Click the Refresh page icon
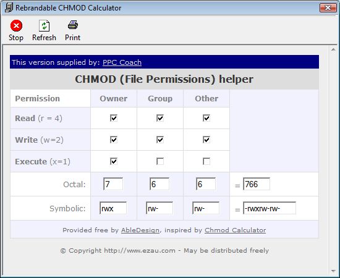The image size is (340, 278). (x=44, y=26)
